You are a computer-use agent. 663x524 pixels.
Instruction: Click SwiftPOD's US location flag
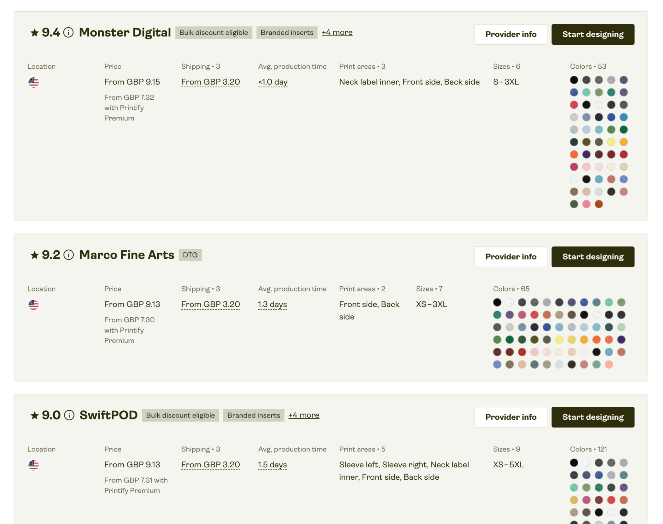point(34,465)
